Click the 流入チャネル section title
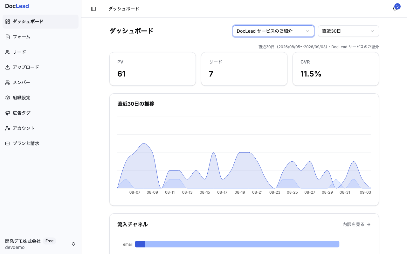 132,224
